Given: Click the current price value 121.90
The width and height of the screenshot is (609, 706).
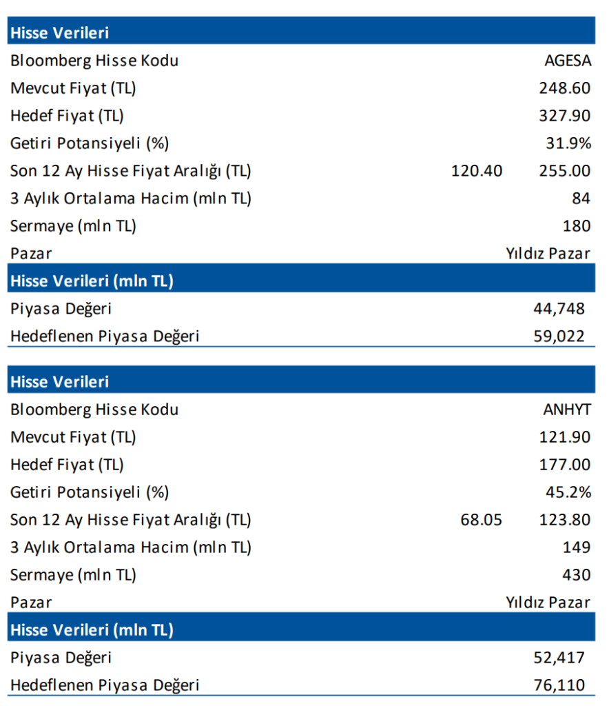Looking at the screenshot, I should click(x=564, y=437).
